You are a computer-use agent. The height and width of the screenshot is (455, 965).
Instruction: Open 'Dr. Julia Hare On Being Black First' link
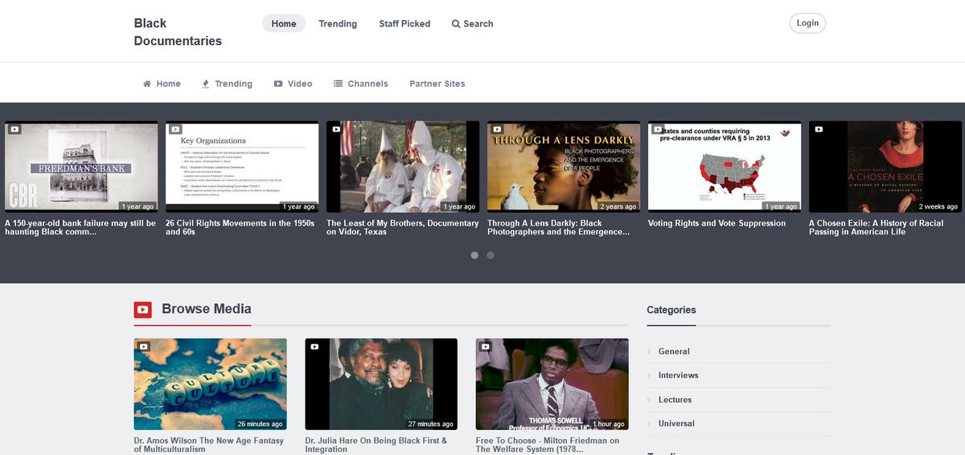click(376, 445)
